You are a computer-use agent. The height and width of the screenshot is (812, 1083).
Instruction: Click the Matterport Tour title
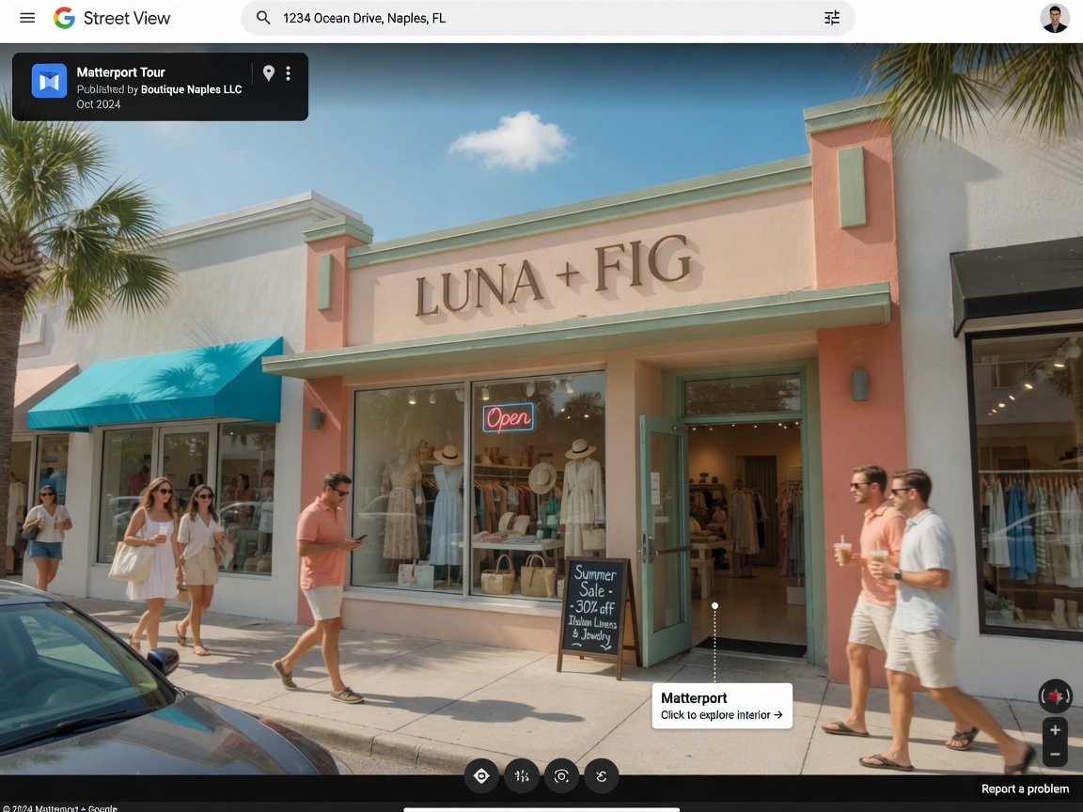[121, 71]
